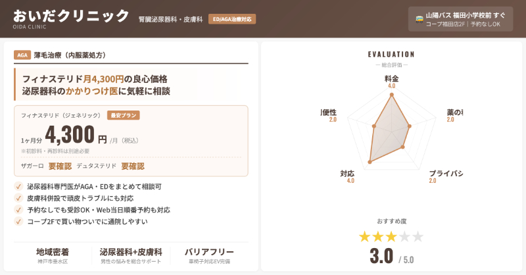Viewport: 526px width, 275px height.
Task: Click the first gold rating star
Action: [x=365, y=237]
